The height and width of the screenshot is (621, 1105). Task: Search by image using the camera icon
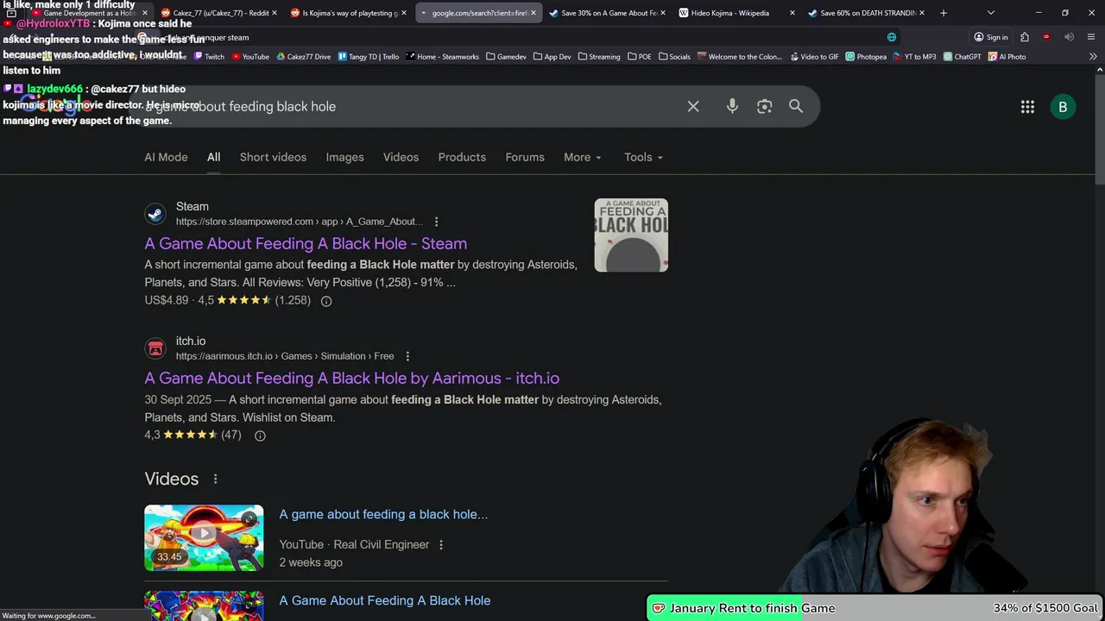[x=764, y=106]
